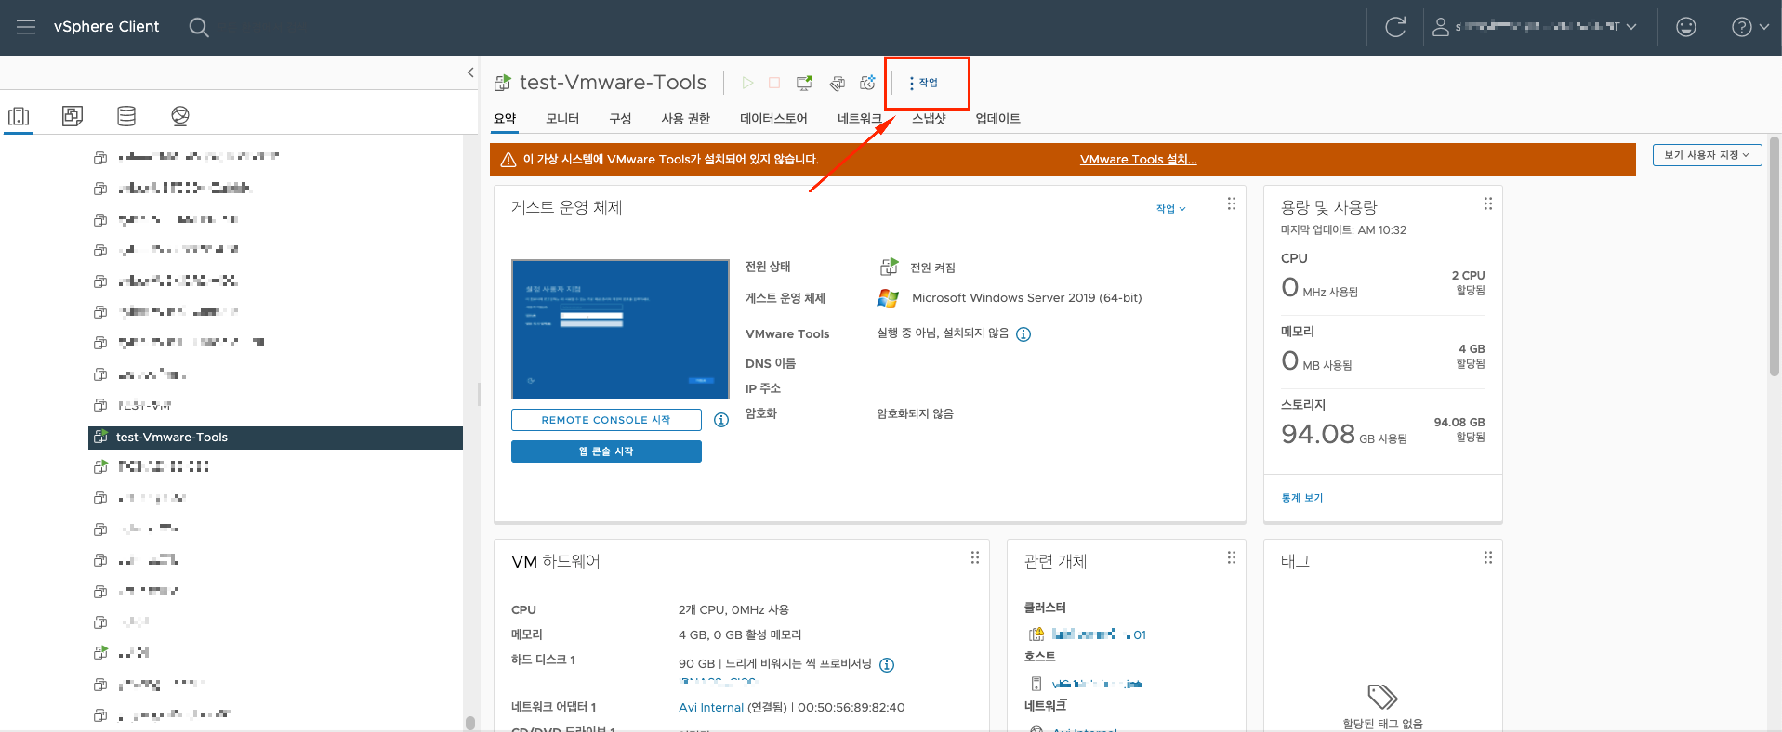Select test-Vmware-Tools in the inventory tree
This screenshot has width=1782, height=732.
click(x=275, y=438)
